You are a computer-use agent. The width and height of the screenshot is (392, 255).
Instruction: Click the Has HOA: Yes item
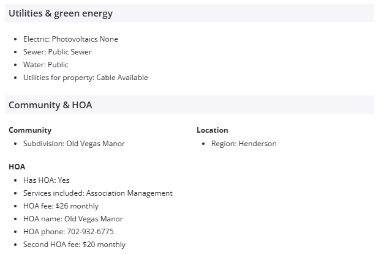click(47, 180)
